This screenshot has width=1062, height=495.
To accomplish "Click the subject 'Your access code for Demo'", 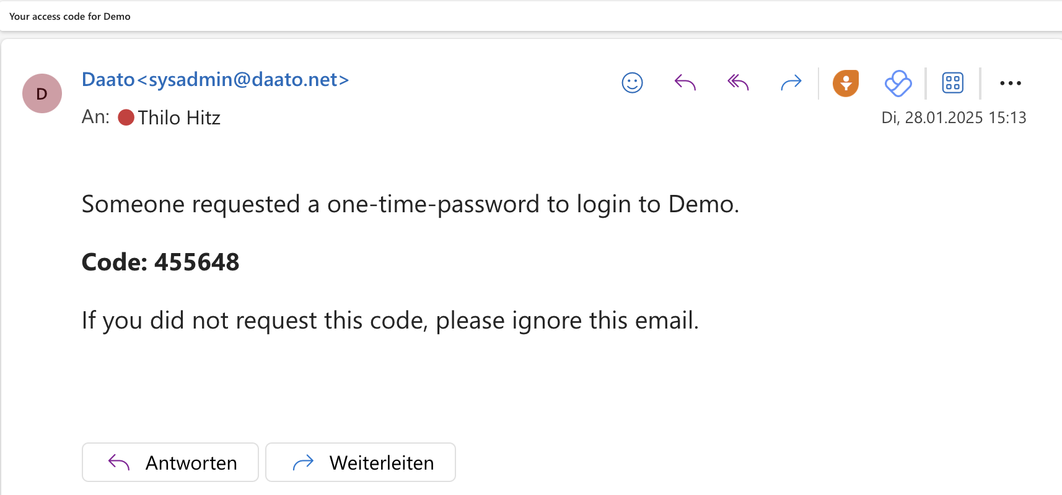I will click(x=70, y=17).
